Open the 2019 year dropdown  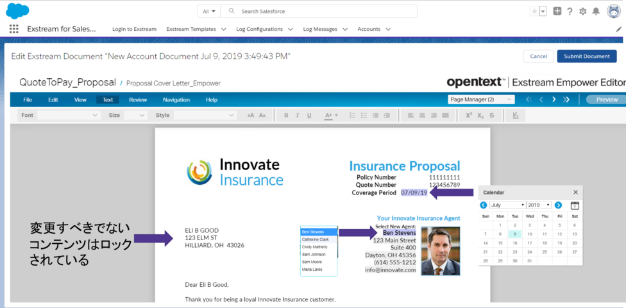[x=539, y=205]
